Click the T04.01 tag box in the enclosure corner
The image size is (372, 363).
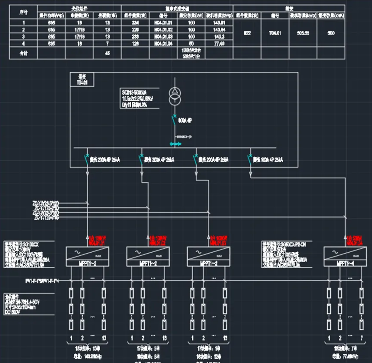pyautogui.click(x=82, y=80)
